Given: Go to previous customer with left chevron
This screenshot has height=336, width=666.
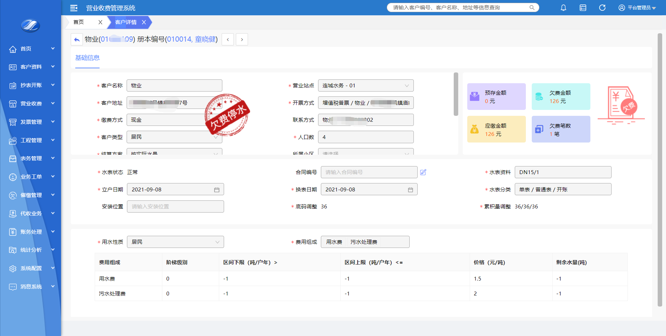Looking at the screenshot, I should point(228,40).
